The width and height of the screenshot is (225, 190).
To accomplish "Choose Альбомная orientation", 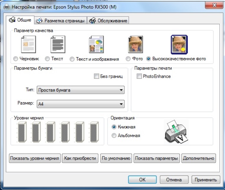I will [114, 136].
